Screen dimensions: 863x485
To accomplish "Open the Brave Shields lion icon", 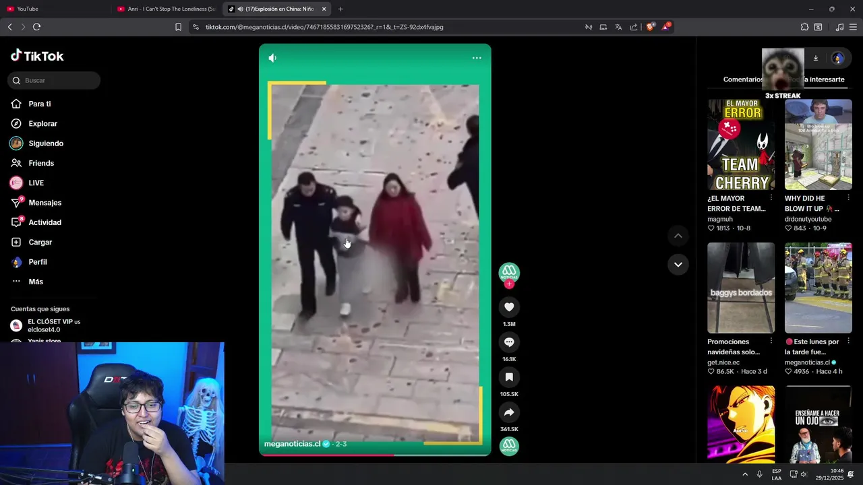I will [650, 27].
